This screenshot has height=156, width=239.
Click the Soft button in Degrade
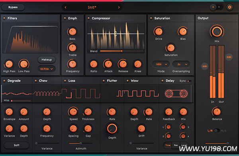[16, 145]
